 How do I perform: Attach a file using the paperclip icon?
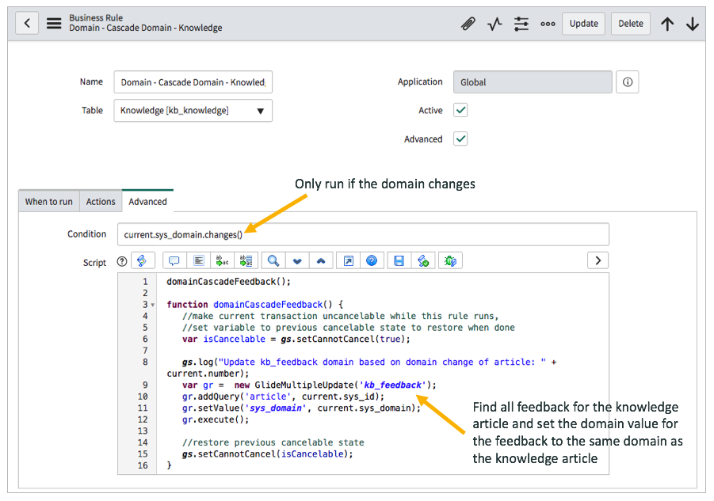468,24
